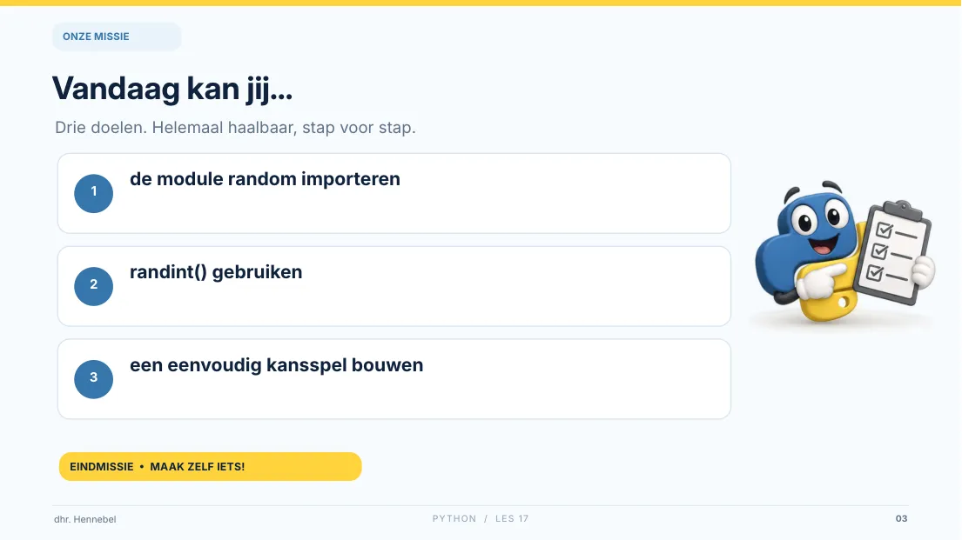Click the number 1 circle badge

click(x=94, y=193)
